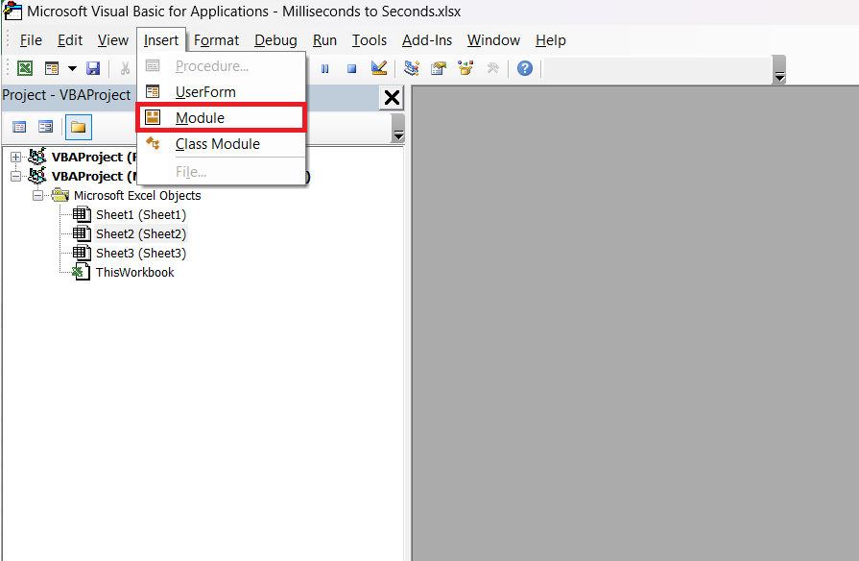Choose UserForm from the Insert menu
The width and height of the screenshot is (859, 561).
pos(222,92)
